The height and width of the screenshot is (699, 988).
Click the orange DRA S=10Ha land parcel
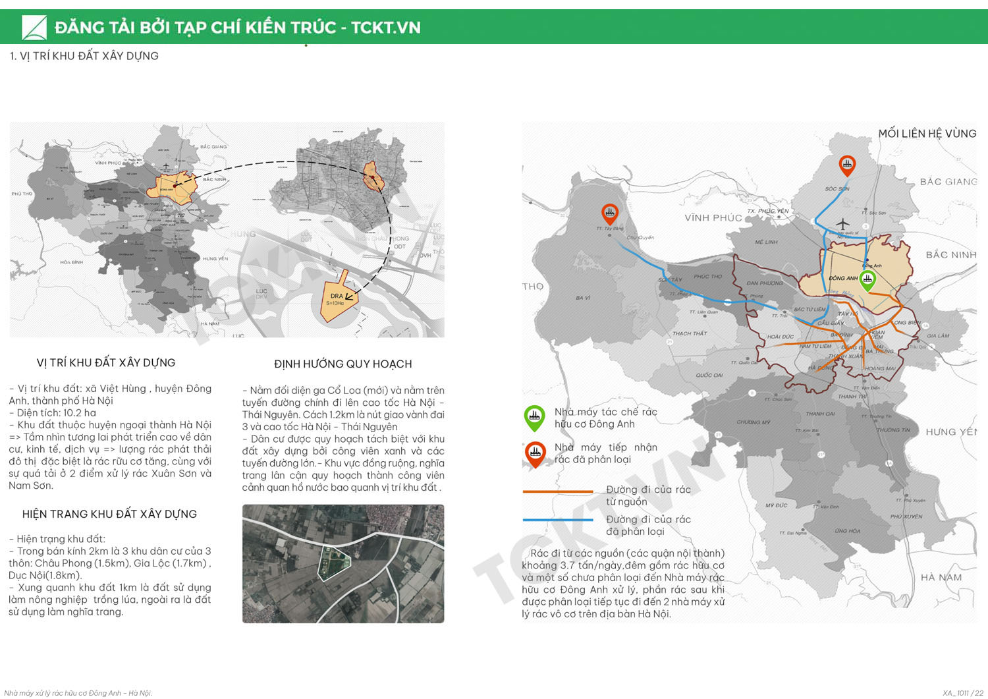336,300
